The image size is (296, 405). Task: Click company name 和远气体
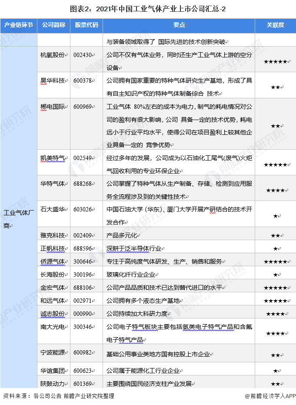(53, 301)
